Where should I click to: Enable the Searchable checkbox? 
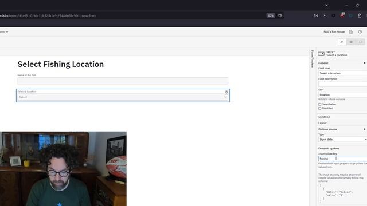(x=320, y=104)
